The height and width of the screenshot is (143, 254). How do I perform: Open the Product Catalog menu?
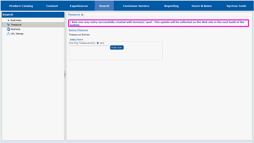click(21, 6)
